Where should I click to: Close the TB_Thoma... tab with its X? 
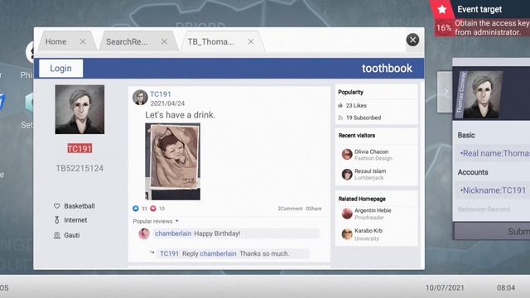251,41
